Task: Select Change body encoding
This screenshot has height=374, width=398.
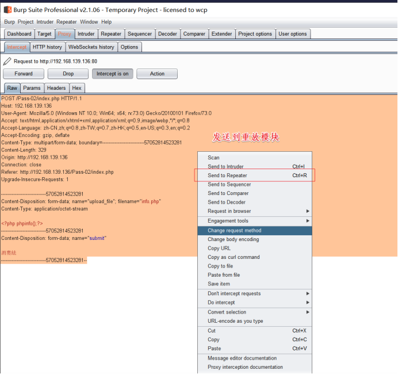Action: (255, 239)
